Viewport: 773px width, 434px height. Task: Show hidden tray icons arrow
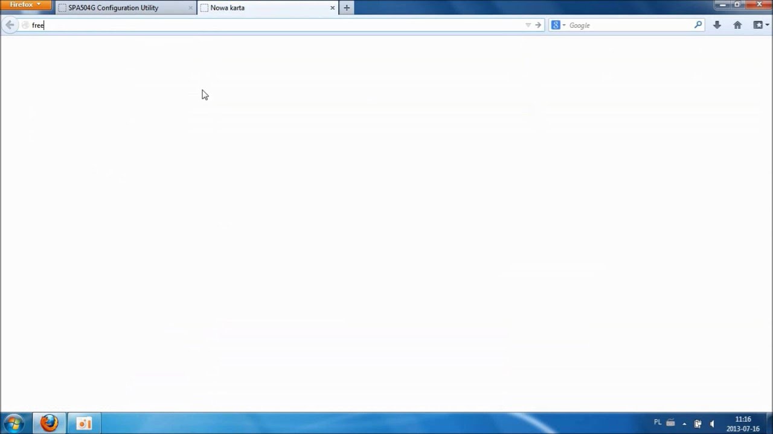pos(684,424)
